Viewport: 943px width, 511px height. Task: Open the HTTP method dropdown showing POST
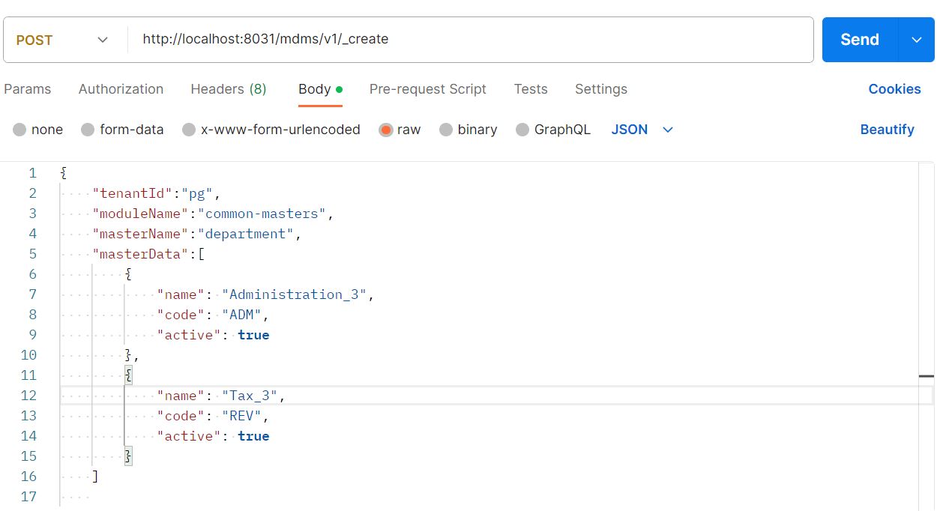pos(64,39)
